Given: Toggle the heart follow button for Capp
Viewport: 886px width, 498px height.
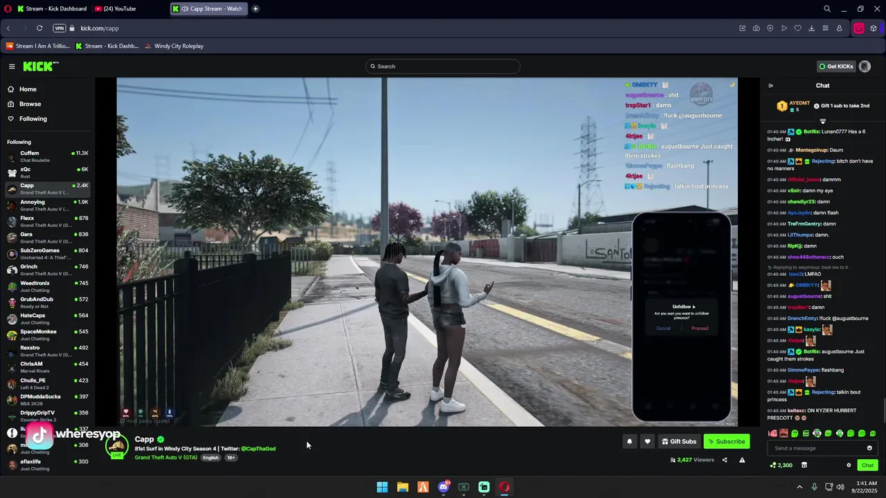Looking at the screenshot, I should (x=647, y=441).
